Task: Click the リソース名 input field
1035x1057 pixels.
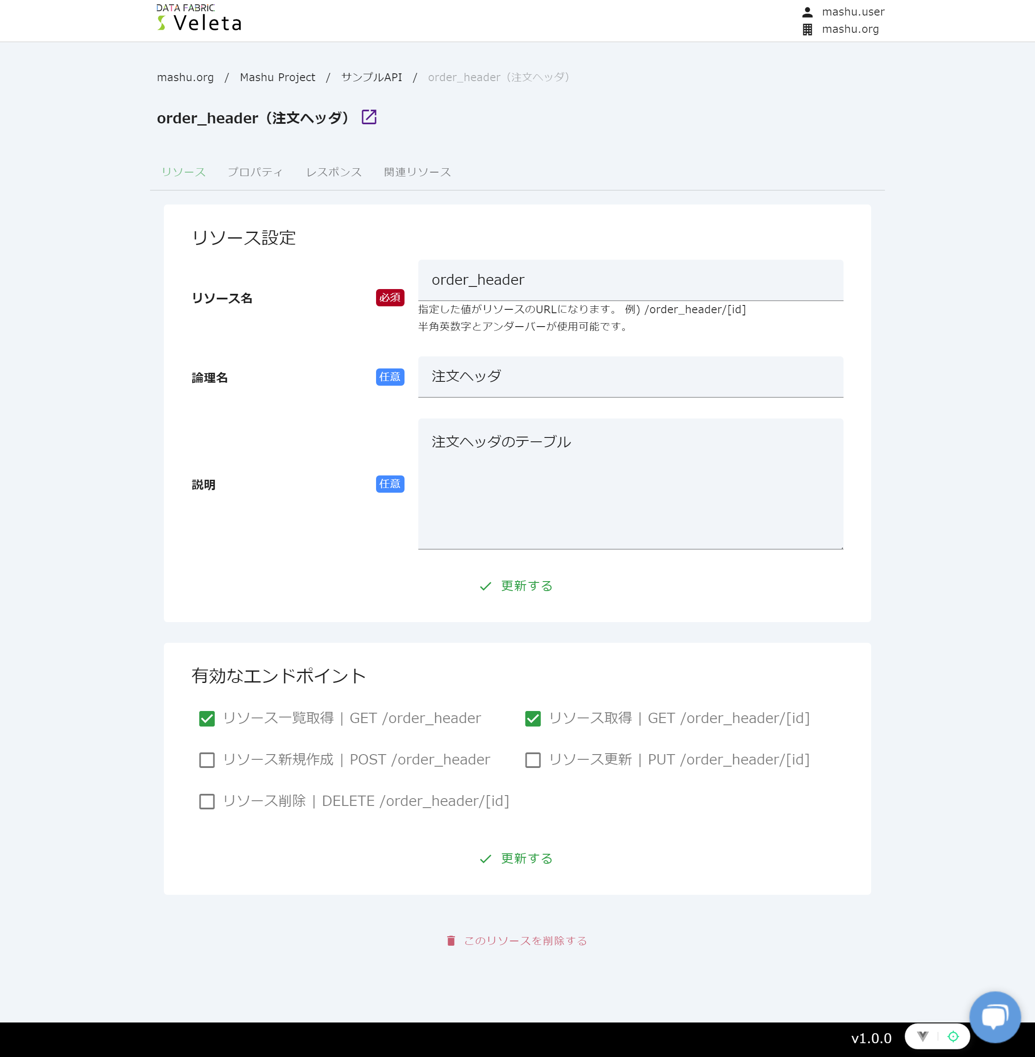Action: pos(630,280)
